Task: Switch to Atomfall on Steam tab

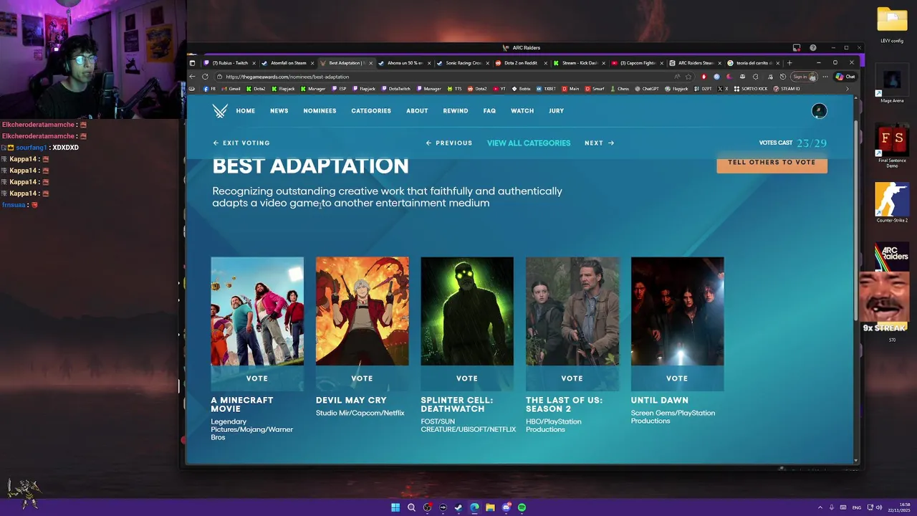Action: pyautogui.click(x=288, y=63)
